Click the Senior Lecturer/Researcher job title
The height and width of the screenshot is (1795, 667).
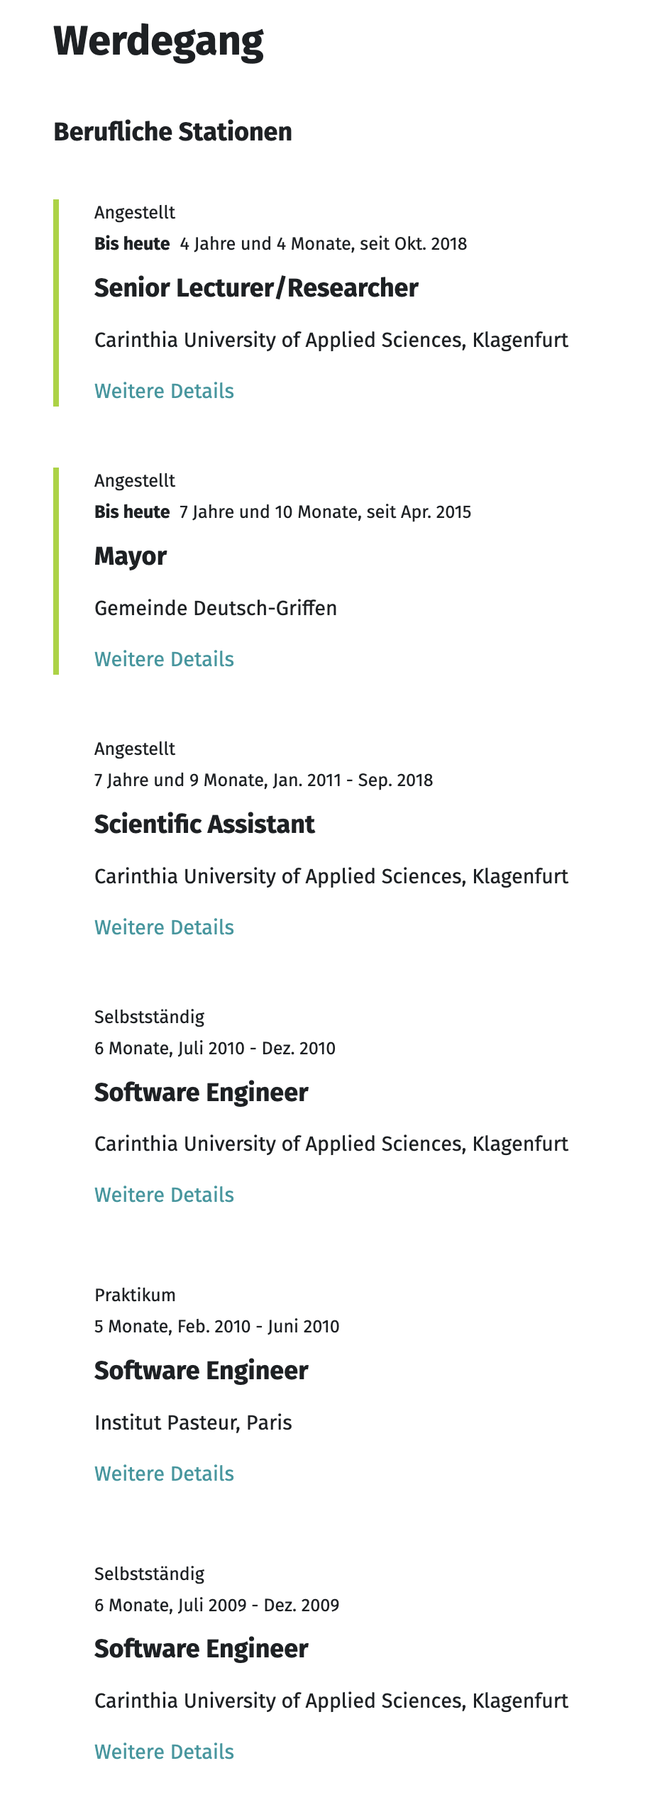point(256,288)
